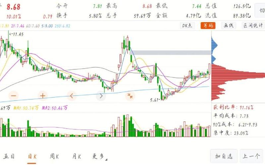Go to previous stock with 上一个
Viewport: 265px width, 165px height.
coord(251,156)
